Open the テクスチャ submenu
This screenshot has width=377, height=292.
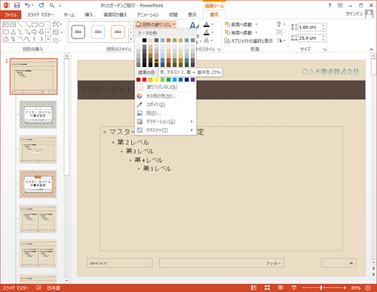[x=165, y=130]
